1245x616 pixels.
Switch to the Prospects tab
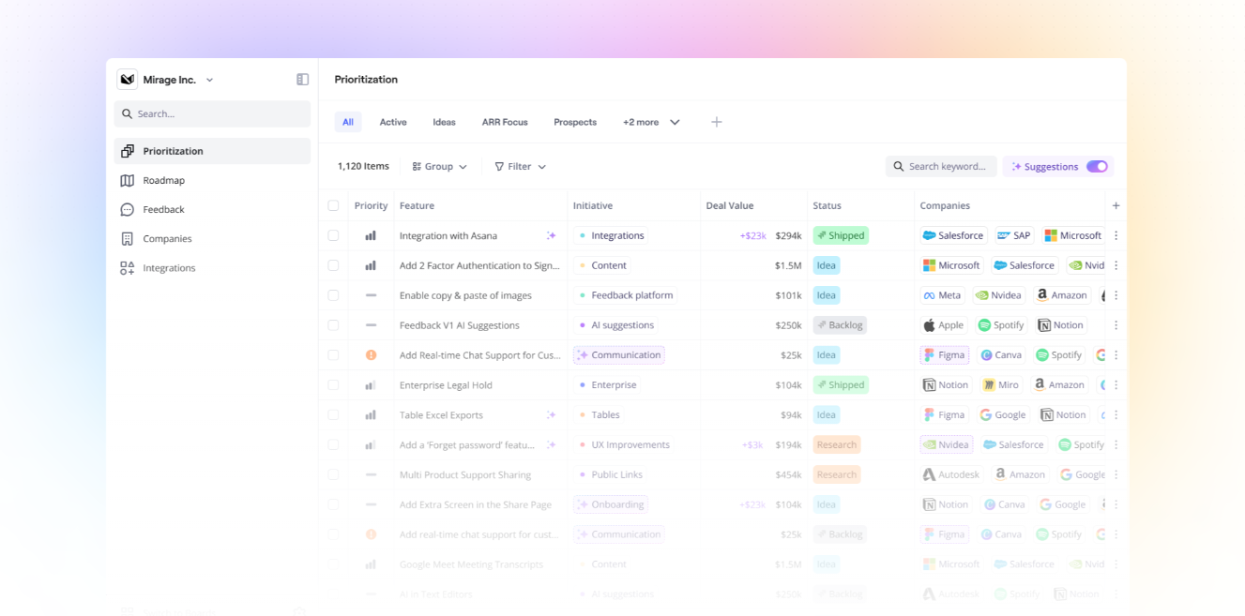[575, 122]
